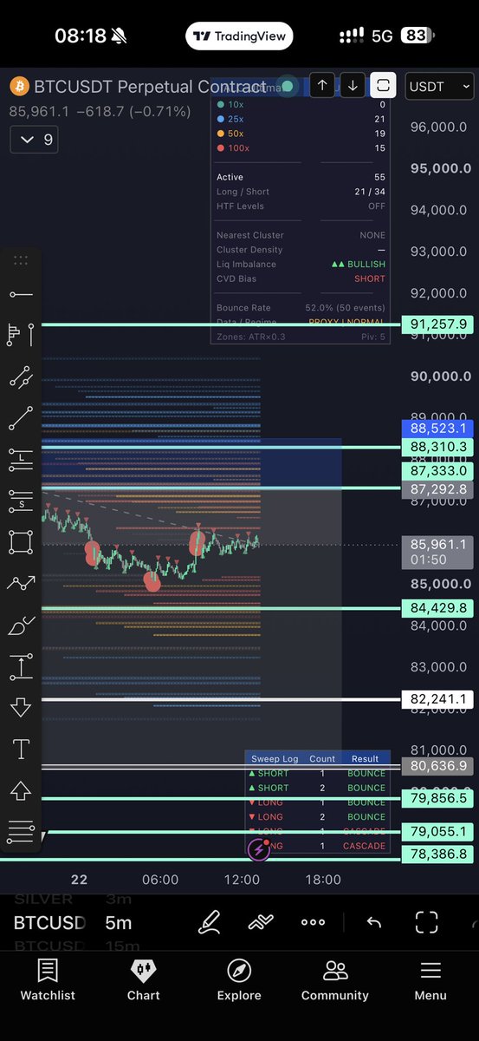The image size is (479, 1041).
Task: Open the Community tab
Action: click(x=334, y=980)
